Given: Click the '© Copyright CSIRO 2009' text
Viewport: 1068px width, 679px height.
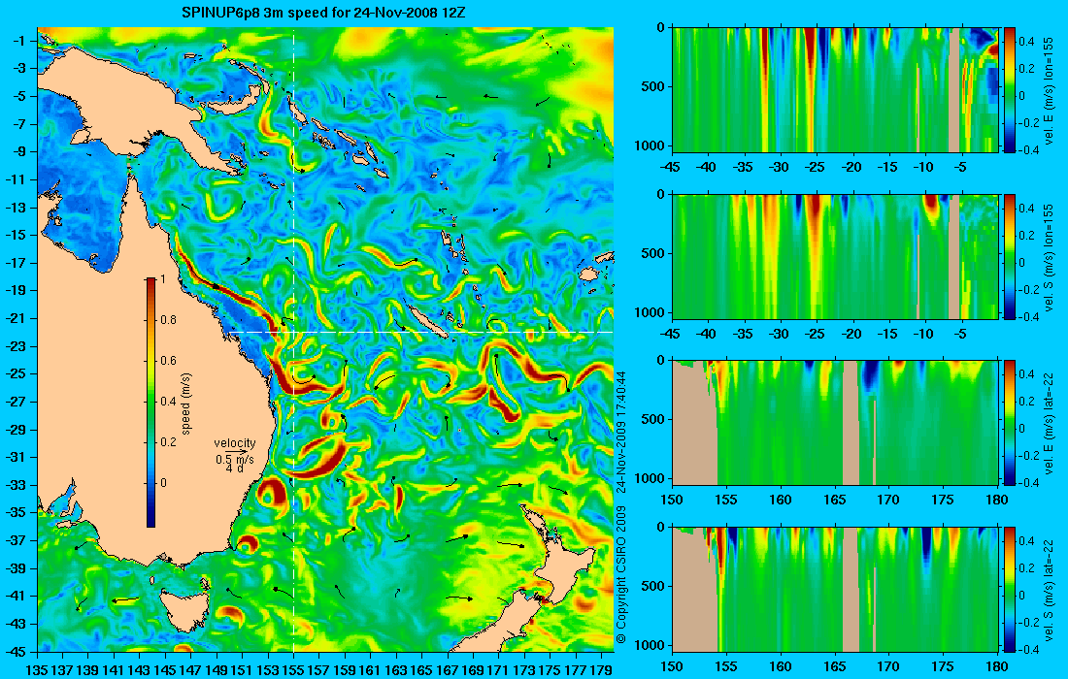Looking at the screenshot, I should 620,575.
